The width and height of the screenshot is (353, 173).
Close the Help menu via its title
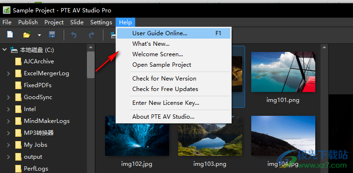coord(126,22)
